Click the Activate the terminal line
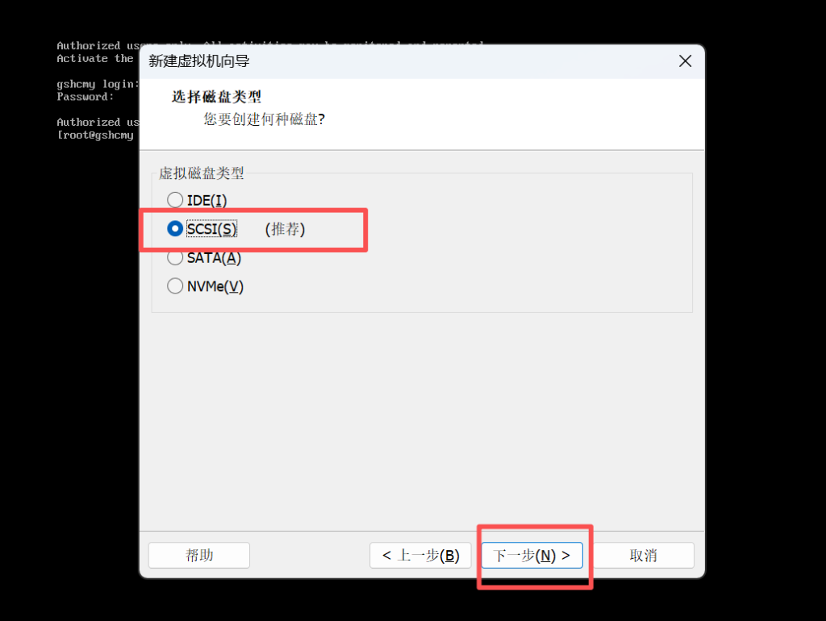Image resolution: width=826 pixels, height=621 pixels. (95, 58)
